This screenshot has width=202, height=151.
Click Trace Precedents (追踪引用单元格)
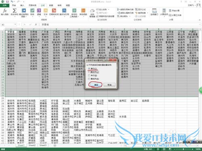[125, 9]
